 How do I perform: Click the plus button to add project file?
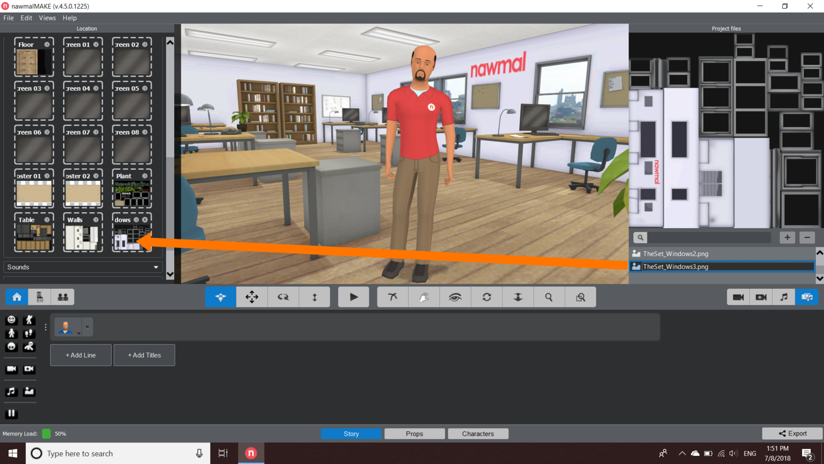click(787, 237)
